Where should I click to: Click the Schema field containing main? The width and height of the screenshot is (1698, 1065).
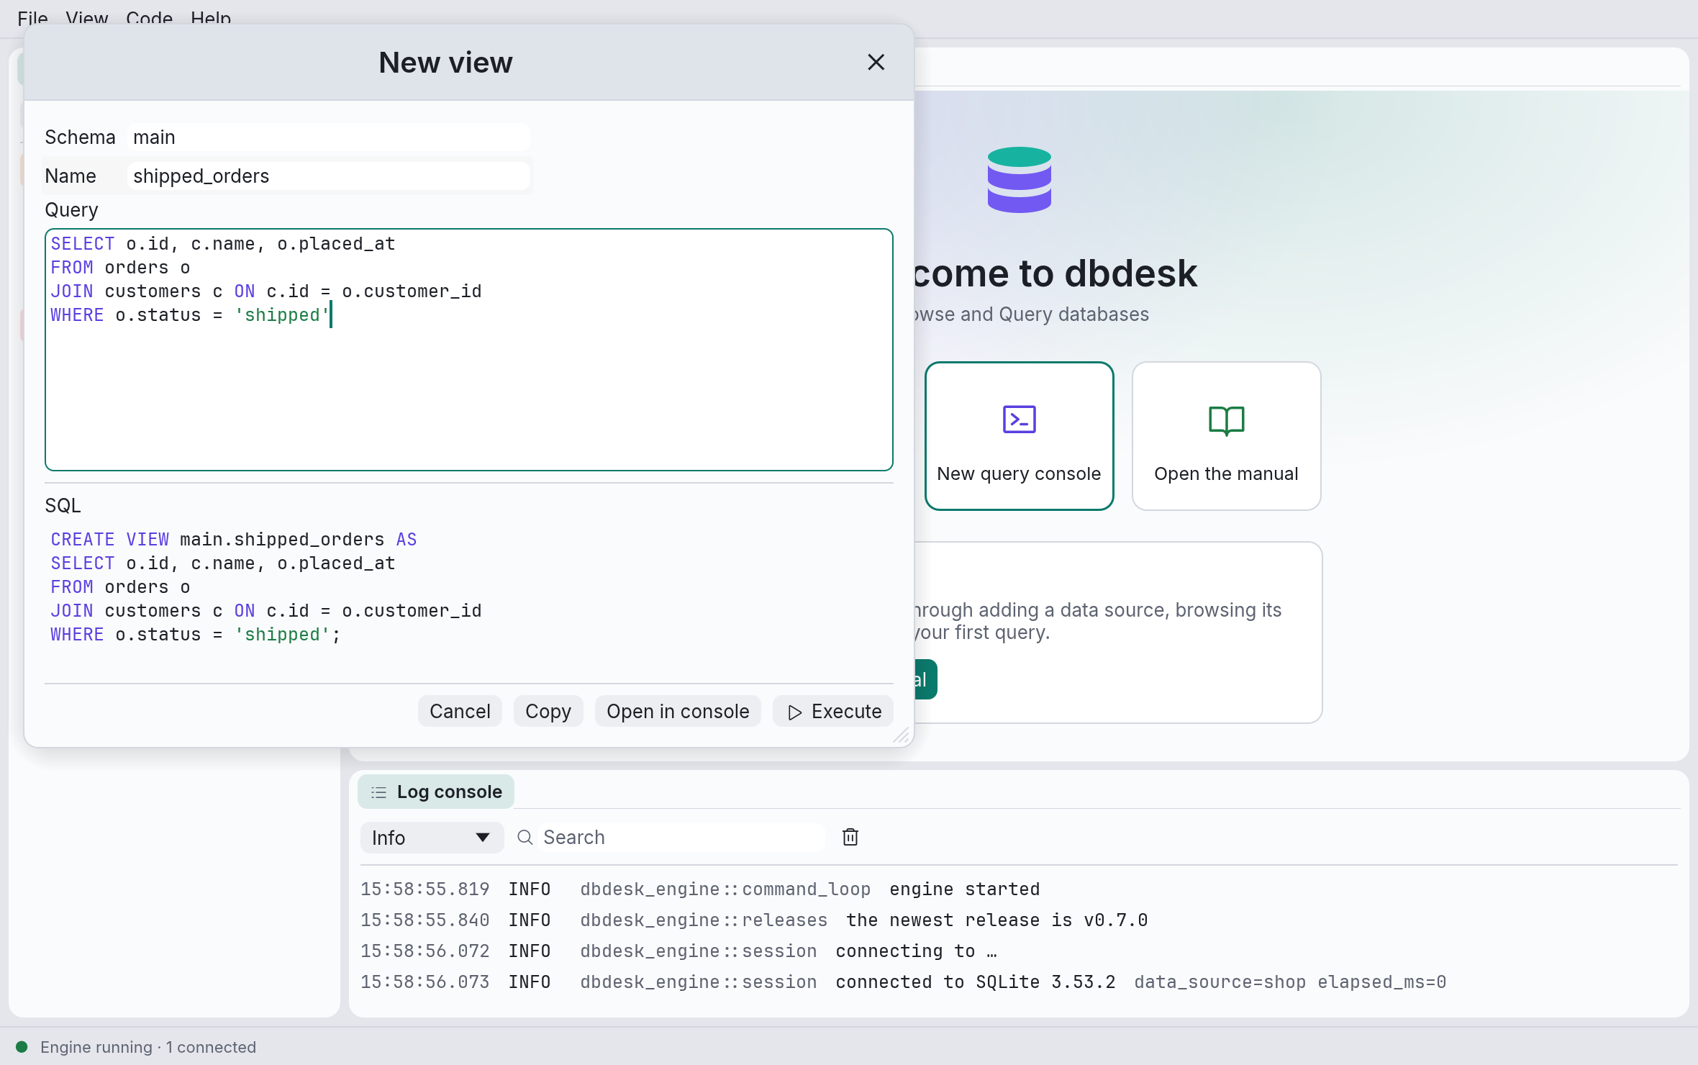pos(329,137)
